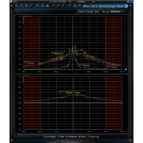143x143 pixels.
Task: Click the bottom-left corner magnifier icon
Action: click(x=12, y=140)
